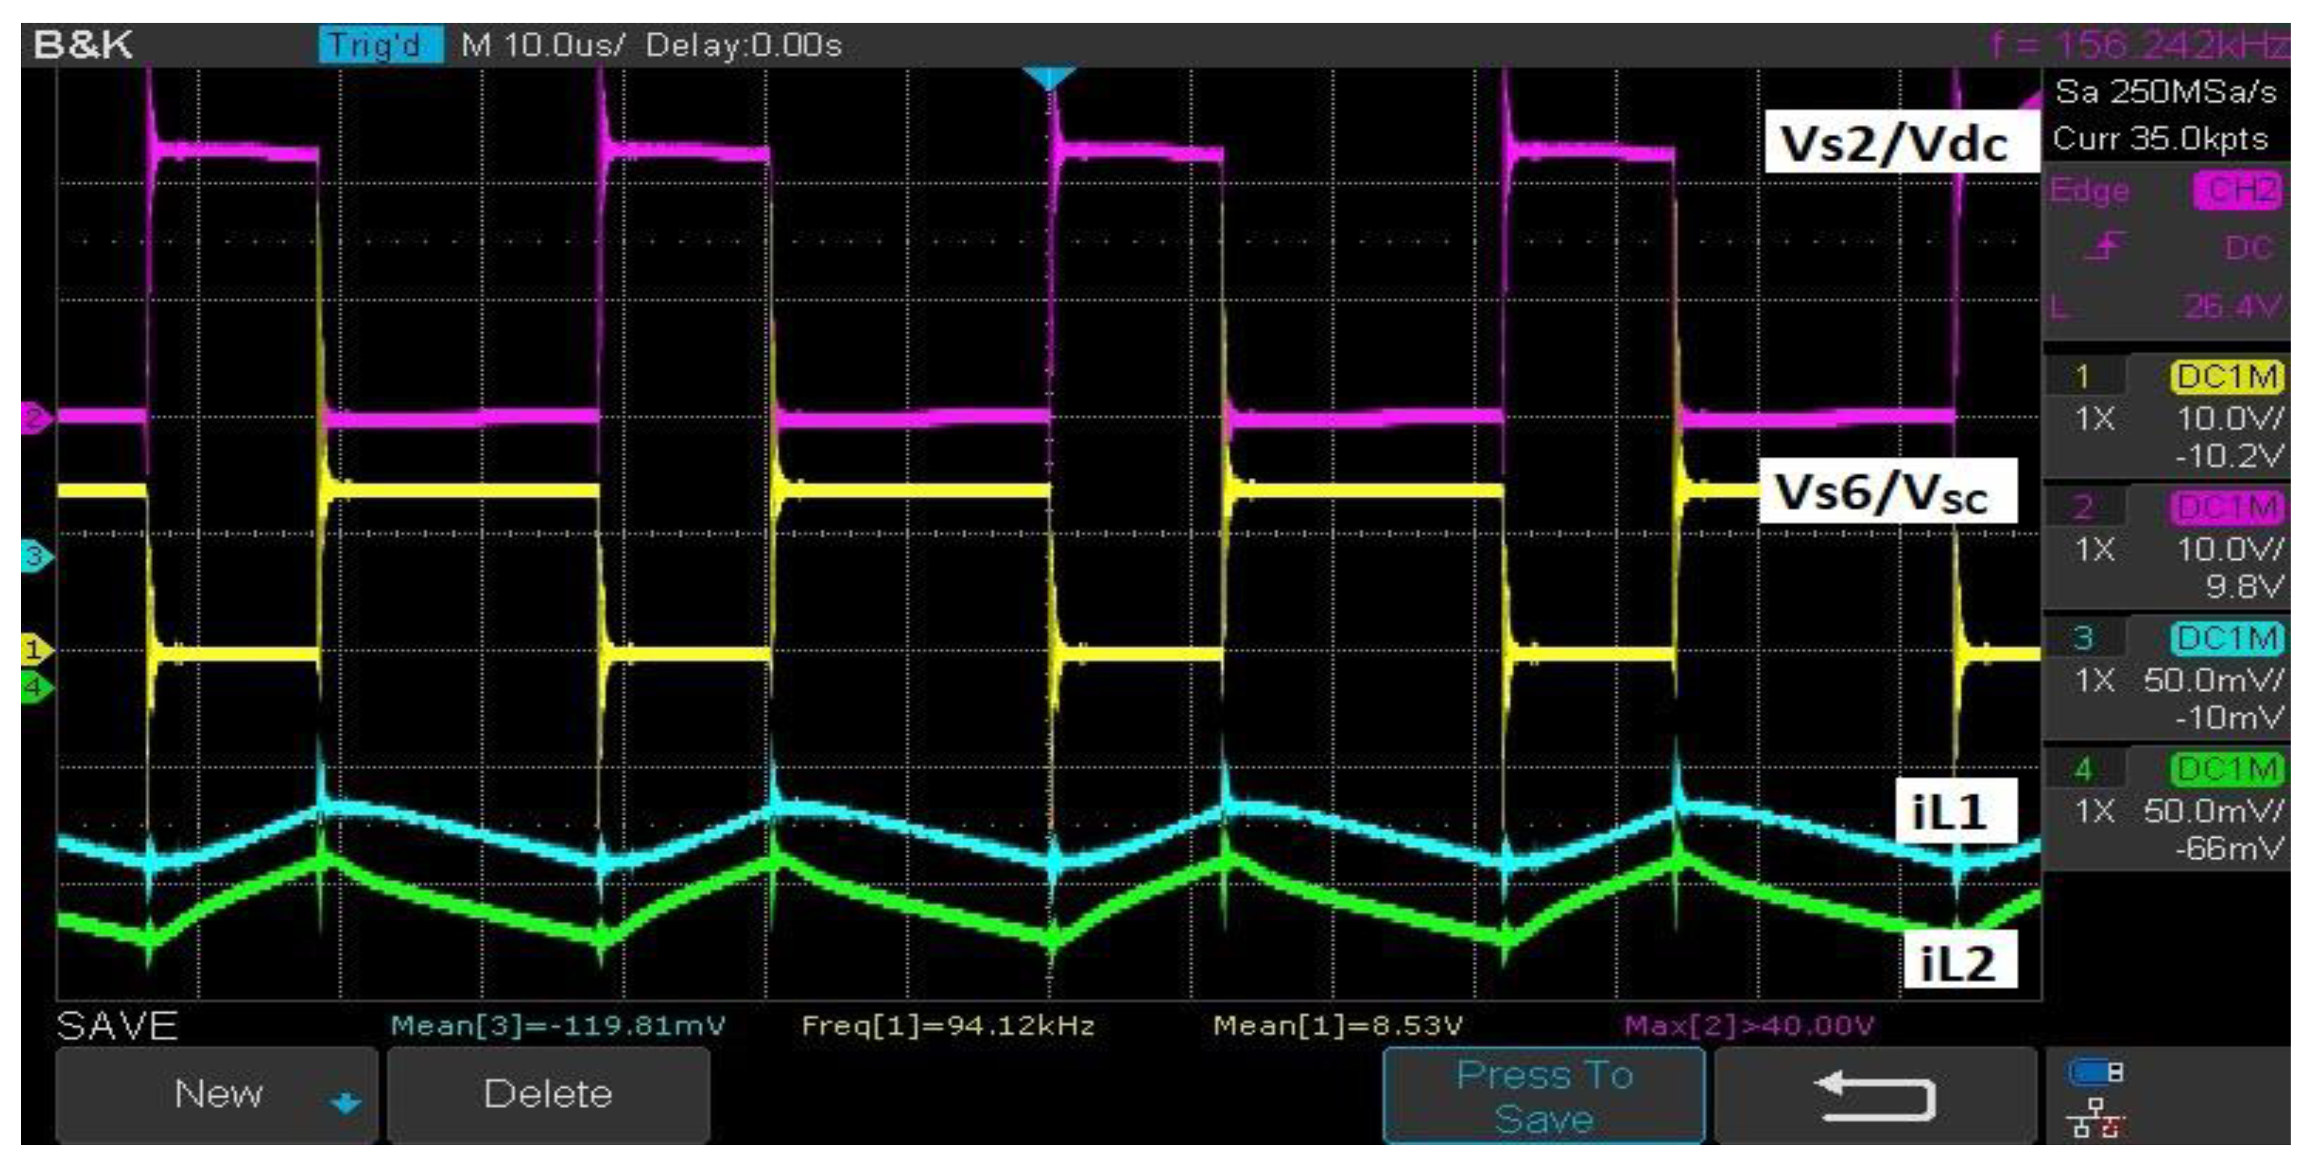2310x1169 pixels.
Task: Click the channel 4 ground level marker
Action: pos(35,688)
